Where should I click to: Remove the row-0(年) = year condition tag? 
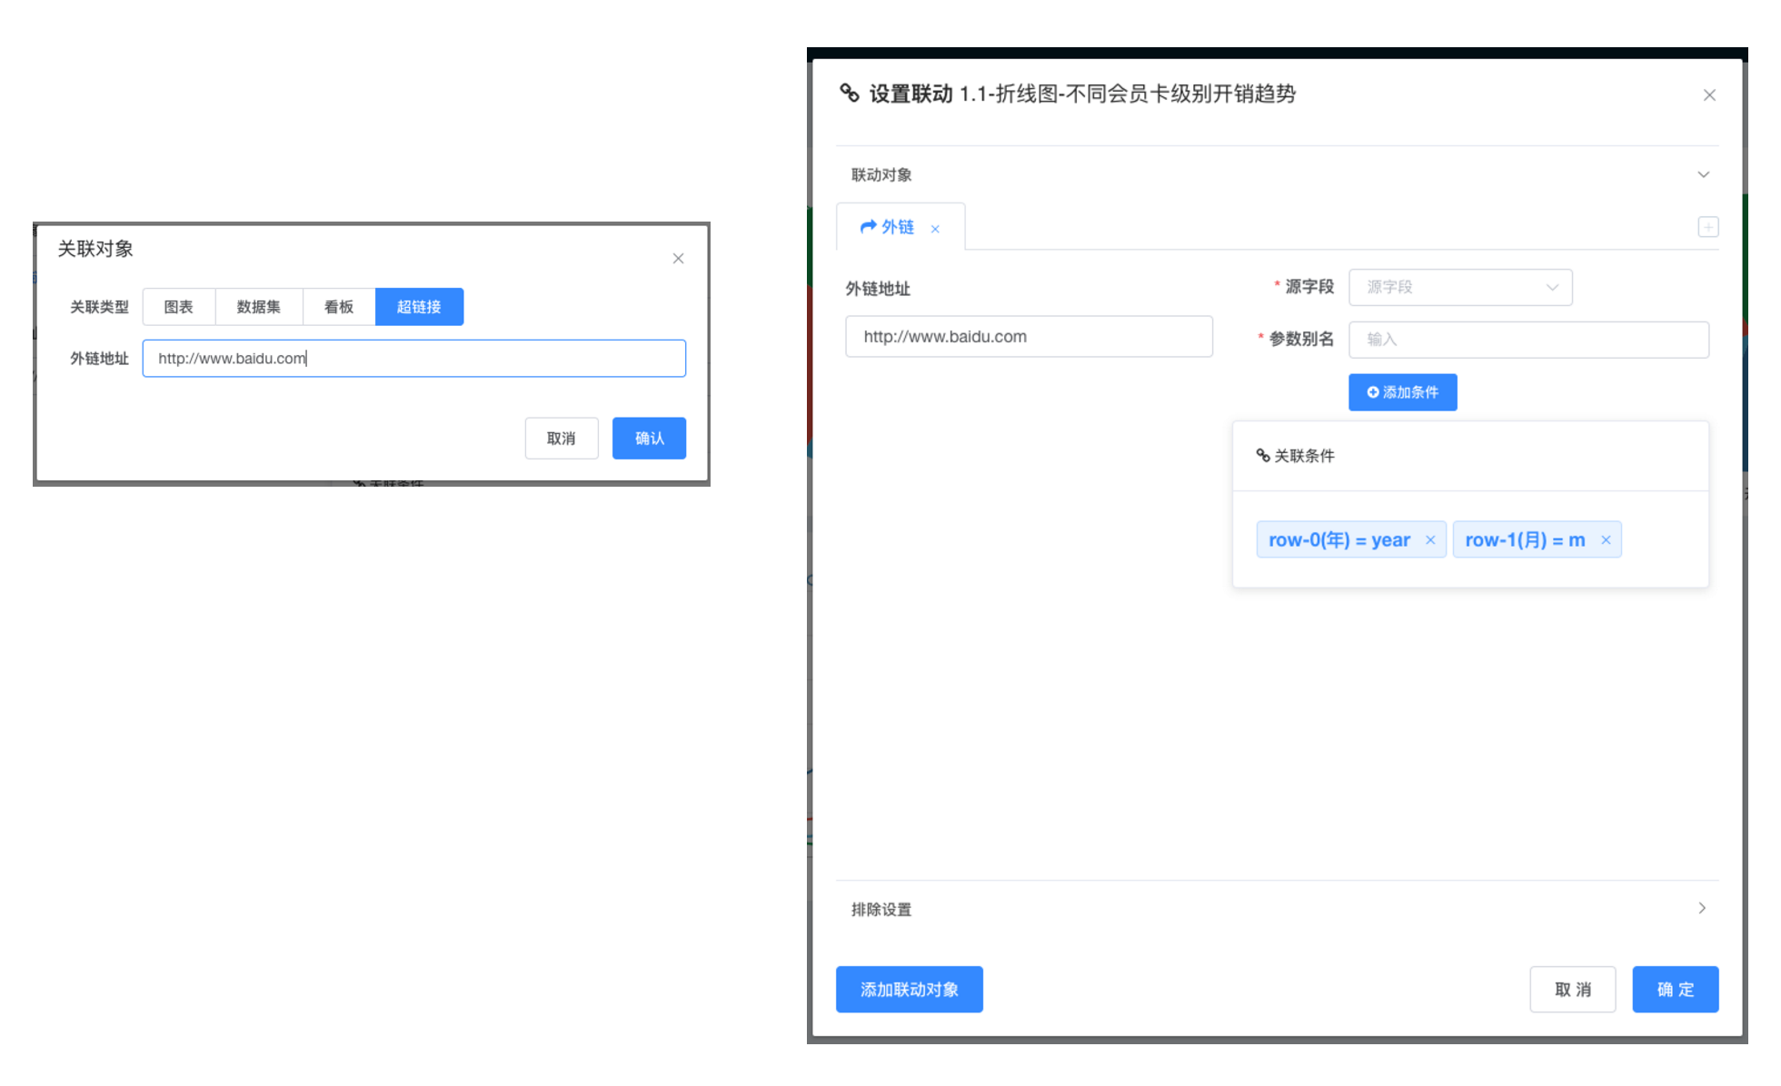1430,540
